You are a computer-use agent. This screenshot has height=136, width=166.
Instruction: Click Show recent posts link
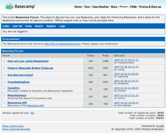13,126
